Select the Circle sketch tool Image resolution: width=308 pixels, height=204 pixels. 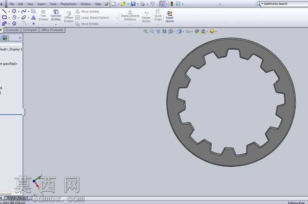point(14,11)
